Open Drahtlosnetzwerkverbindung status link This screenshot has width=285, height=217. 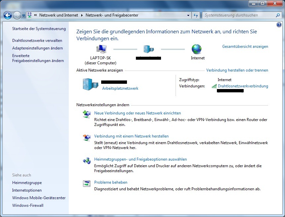click(x=243, y=86)
